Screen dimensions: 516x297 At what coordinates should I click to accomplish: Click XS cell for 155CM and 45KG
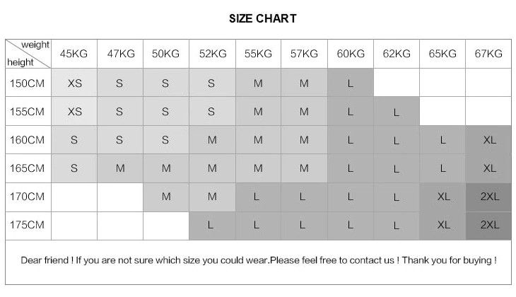(74, 112)
